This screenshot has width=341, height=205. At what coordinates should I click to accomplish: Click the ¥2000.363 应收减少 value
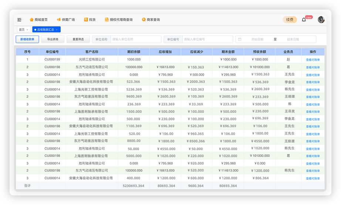(x=196, y=82)
